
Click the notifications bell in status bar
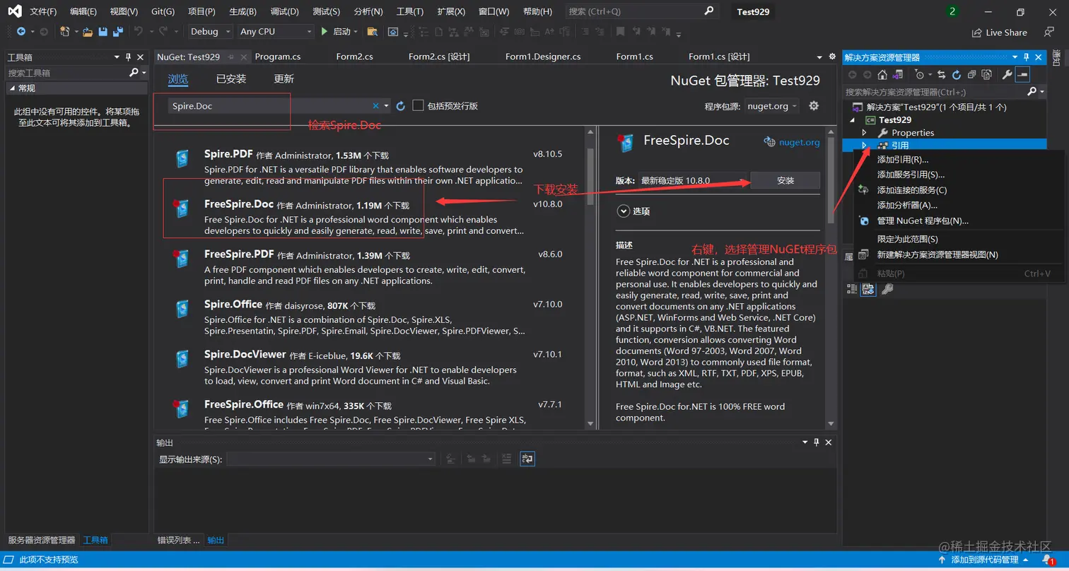pos(1047,560)
